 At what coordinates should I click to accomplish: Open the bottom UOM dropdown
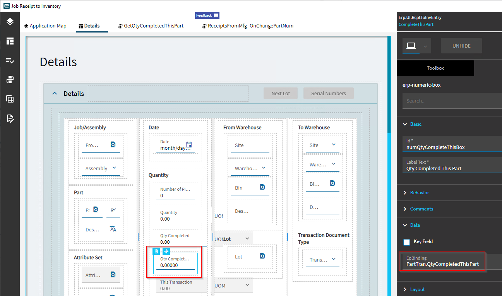click(x=247, y=285)
